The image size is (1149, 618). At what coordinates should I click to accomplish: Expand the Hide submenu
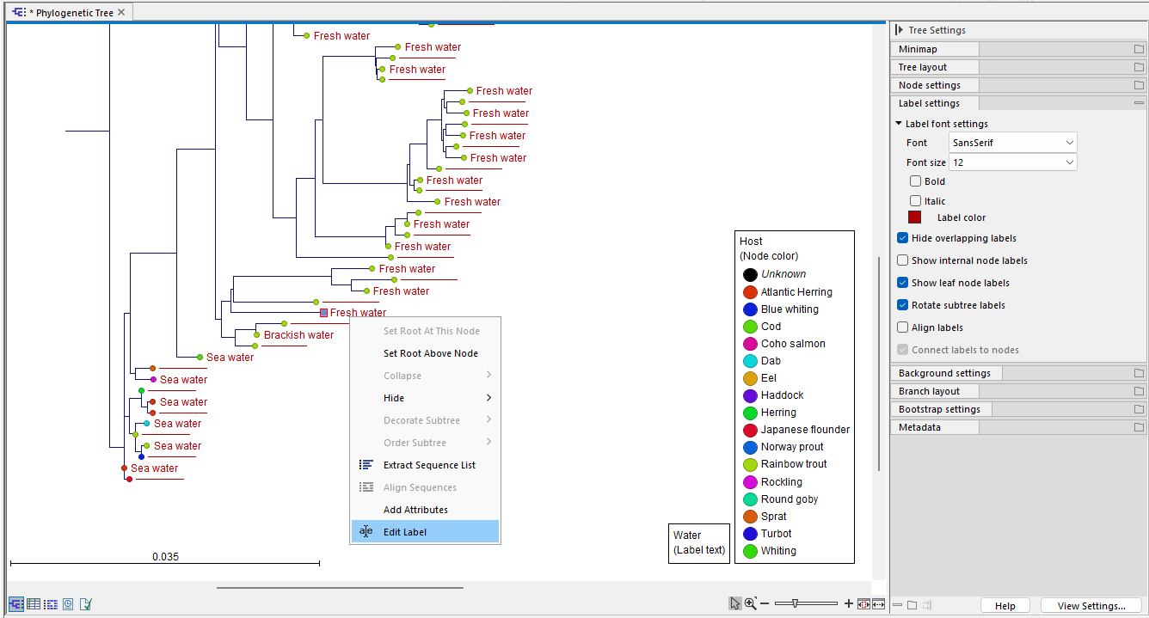[x=425, y=398]
